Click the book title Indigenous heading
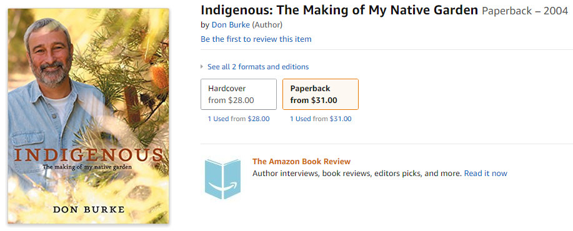573x231 pixels. [339, 10]
